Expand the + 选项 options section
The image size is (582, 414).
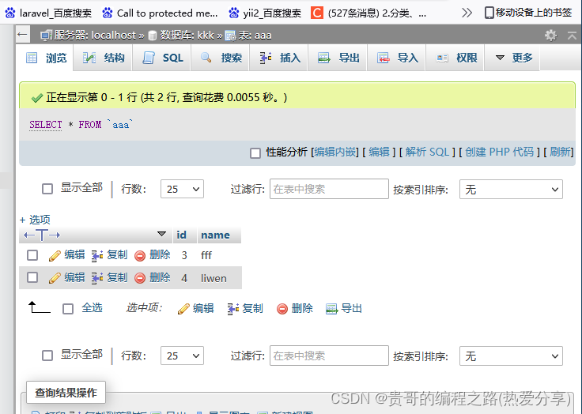(x=35, y=220)
